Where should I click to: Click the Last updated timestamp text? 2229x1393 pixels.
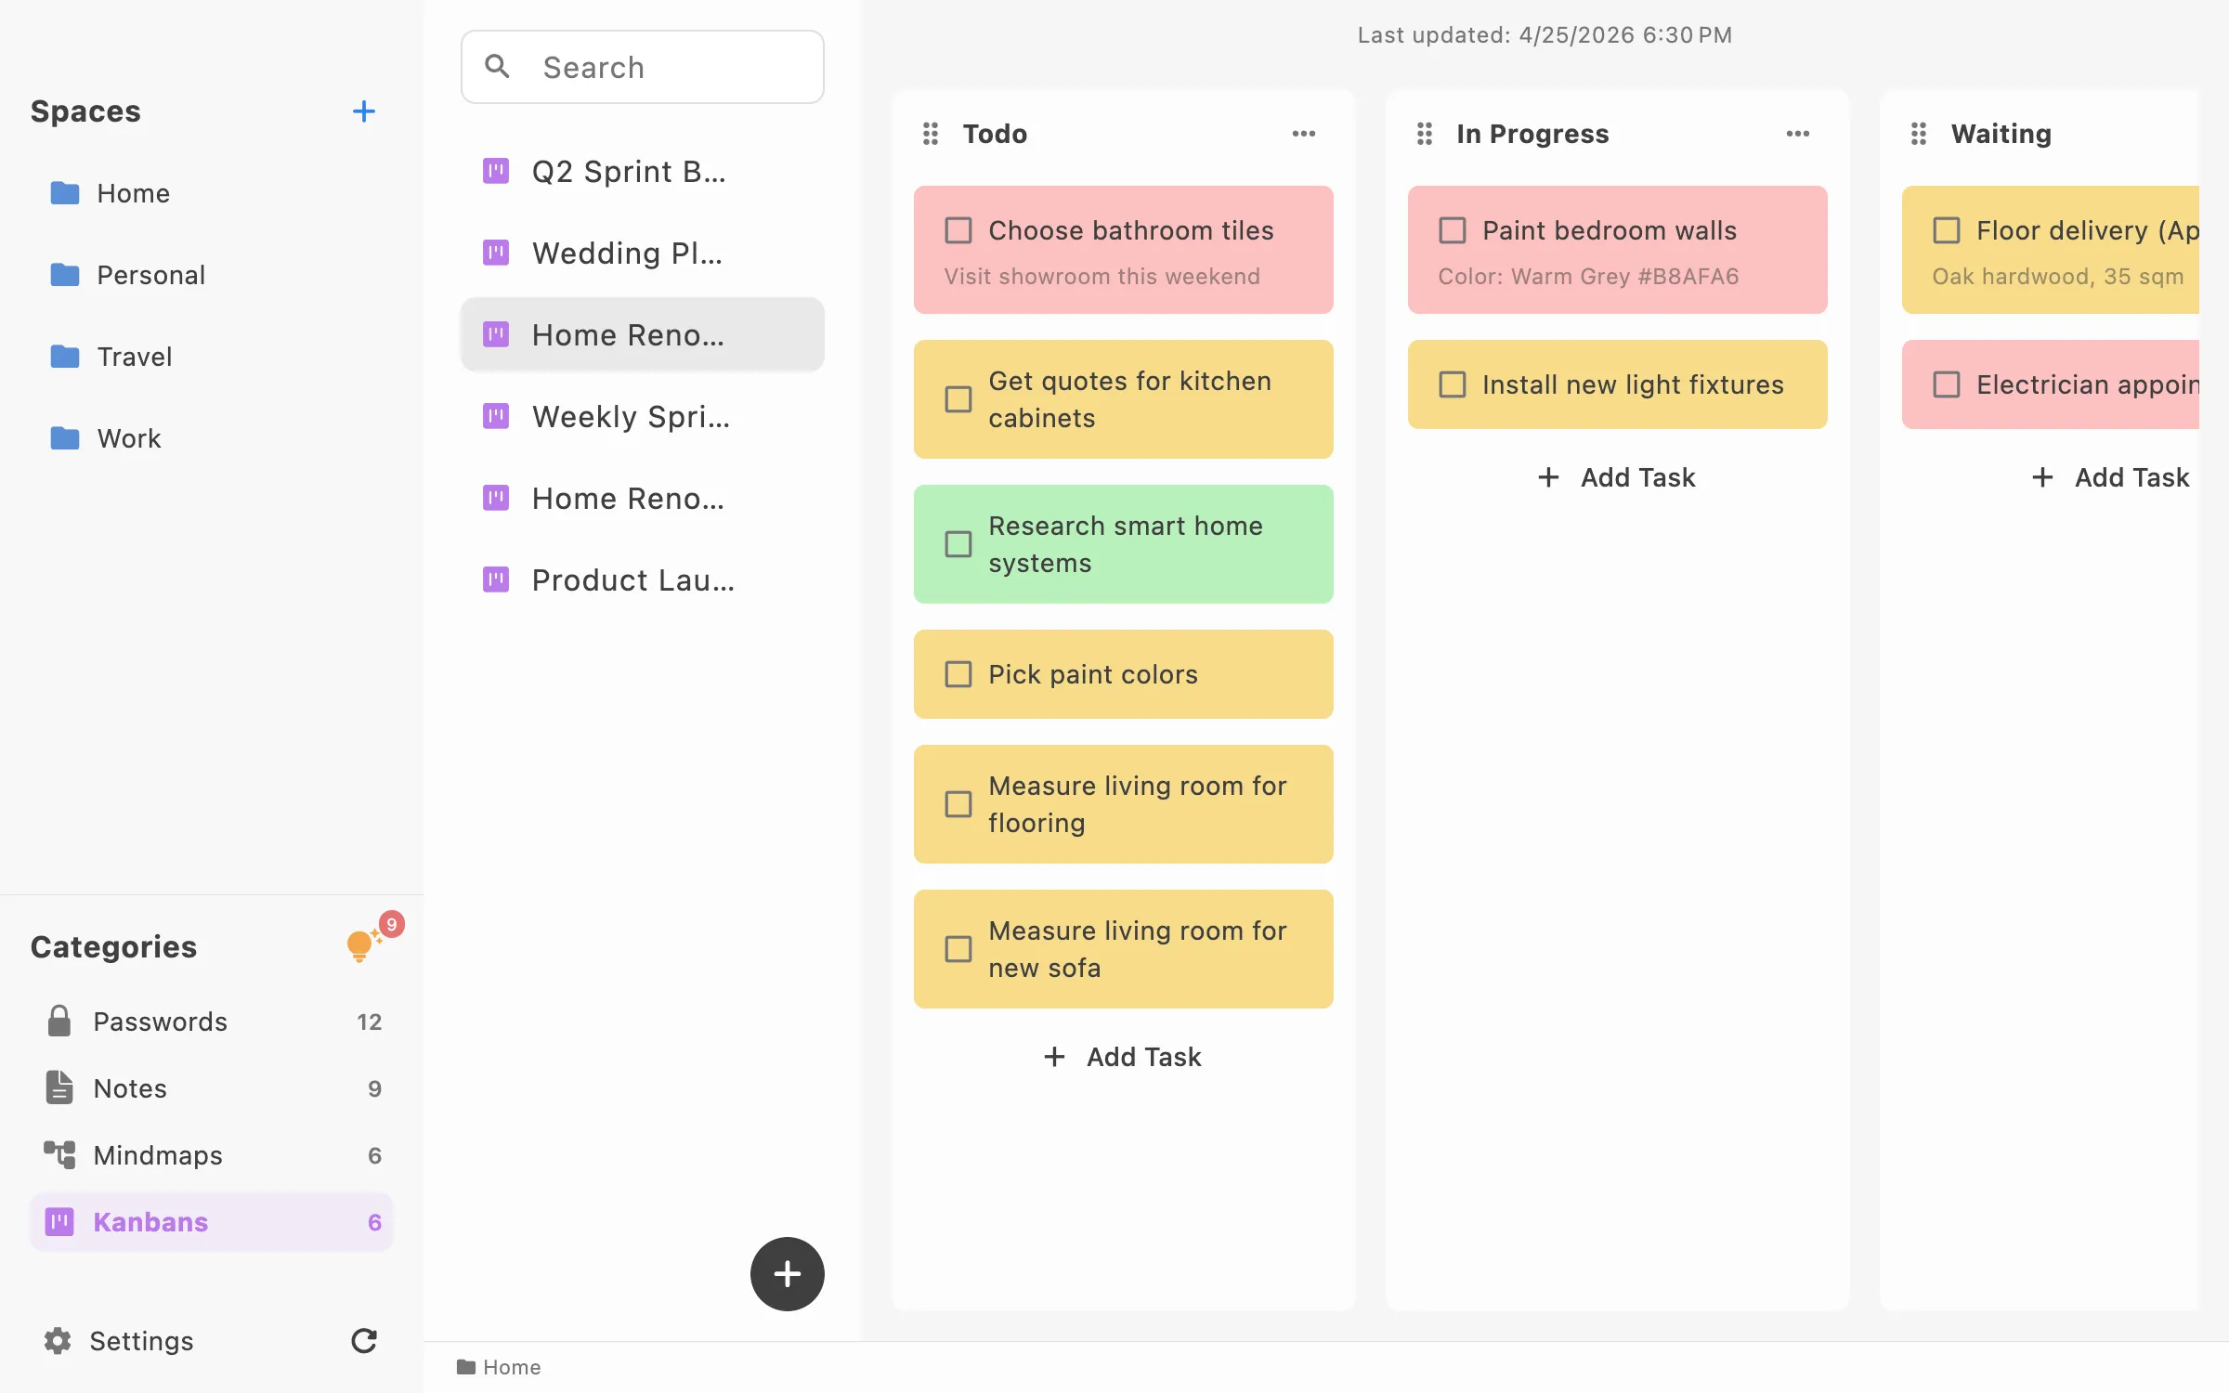click(x=1545, y=35)
